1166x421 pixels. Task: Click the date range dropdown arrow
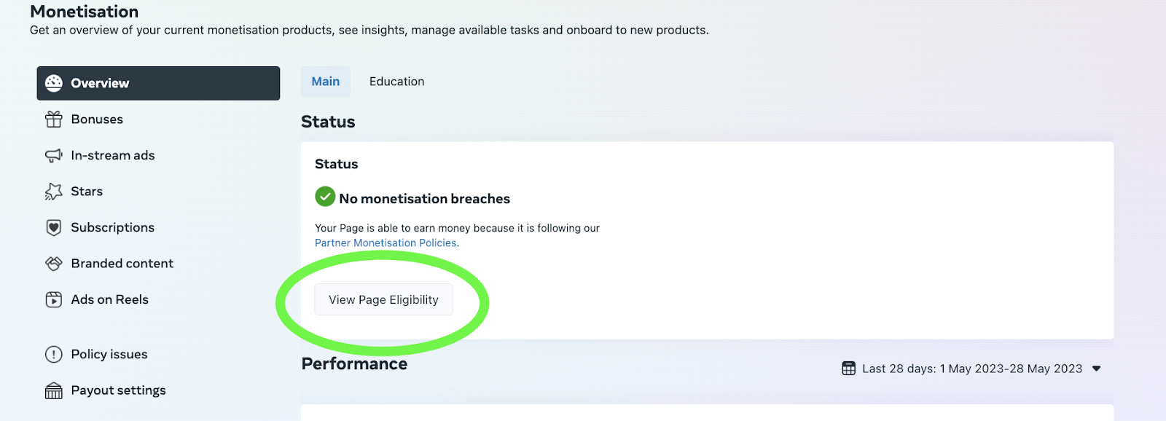(x=1097, y=369)
